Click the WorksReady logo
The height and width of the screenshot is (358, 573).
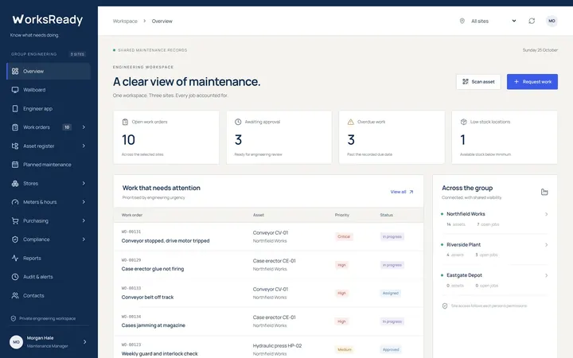click(48, 19)
